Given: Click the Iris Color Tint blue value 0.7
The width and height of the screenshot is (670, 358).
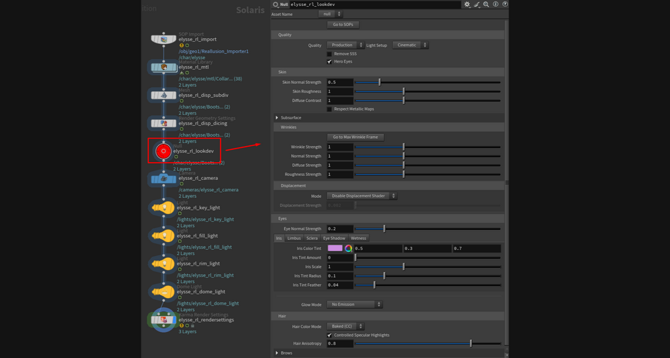Looking at the screenshot, I should point(477,248).
